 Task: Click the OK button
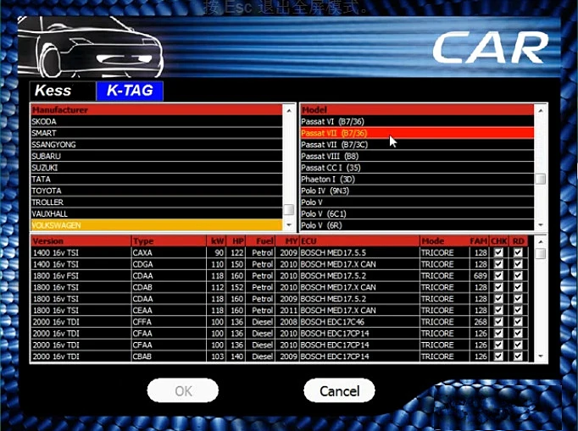pos(183,391)
